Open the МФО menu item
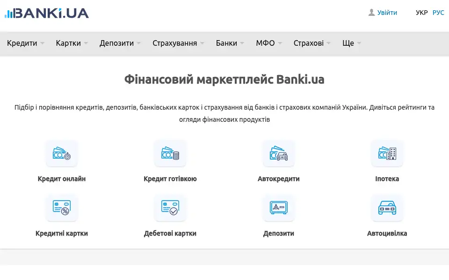 pos(266,43)
